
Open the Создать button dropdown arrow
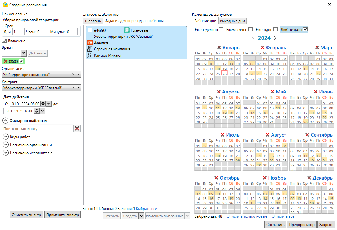141,216
